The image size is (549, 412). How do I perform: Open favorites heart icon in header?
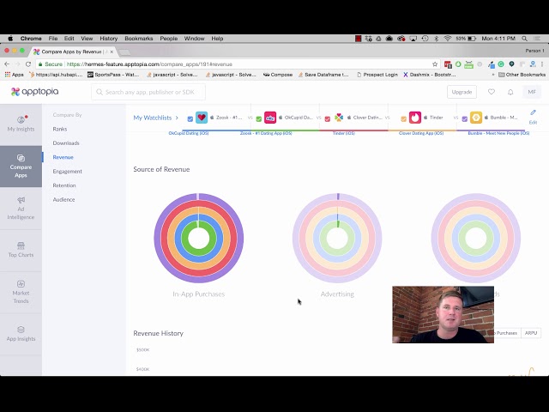click(x=492, y=92)
